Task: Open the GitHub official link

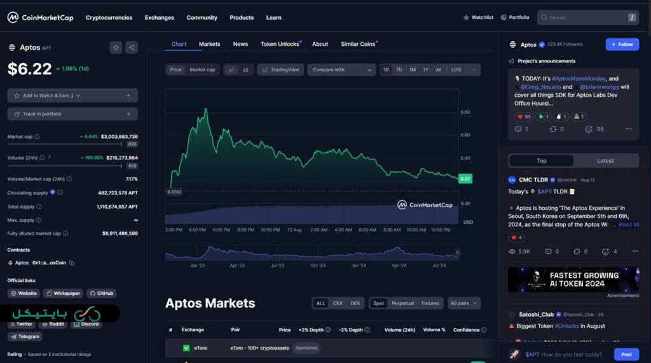Action: point(101,294)
